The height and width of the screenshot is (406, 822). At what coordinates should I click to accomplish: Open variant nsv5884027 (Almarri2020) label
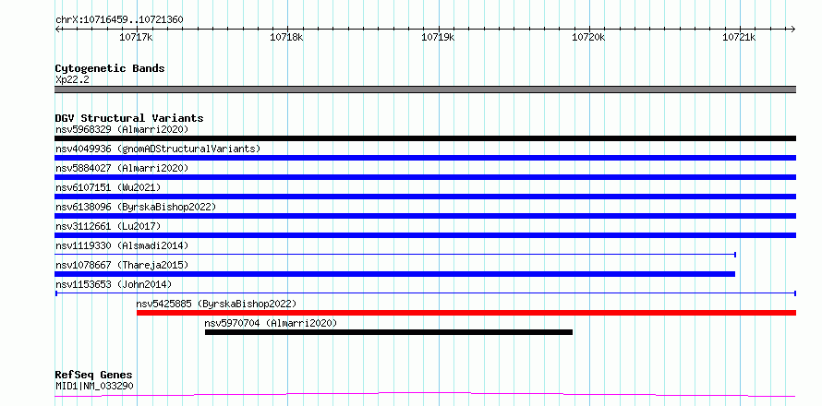[122, 168]
